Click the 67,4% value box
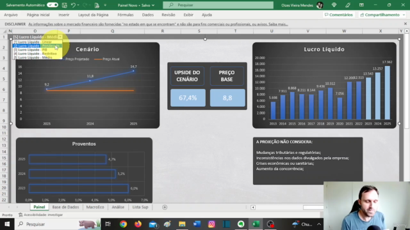 pos(188,98)
